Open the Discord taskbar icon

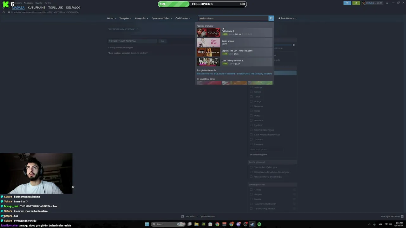point(238,224)
